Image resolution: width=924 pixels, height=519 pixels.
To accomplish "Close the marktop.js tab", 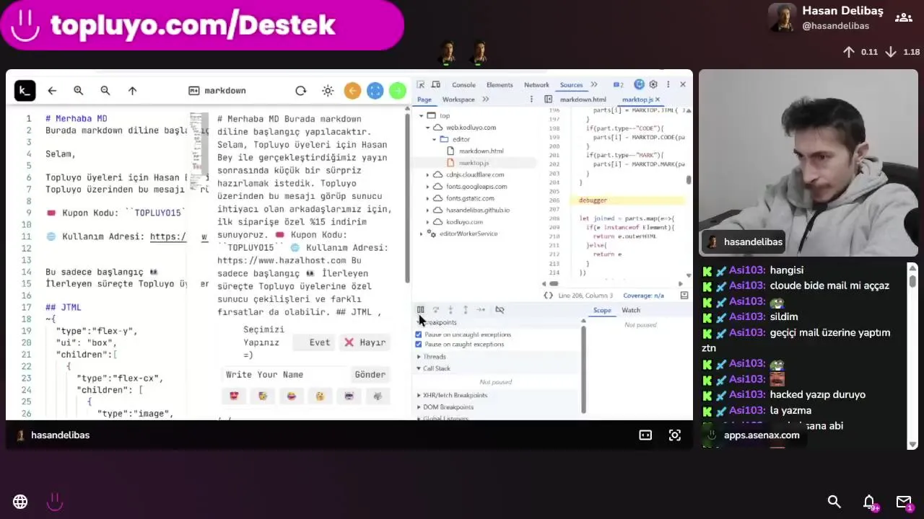I will pyautogui.click(x=657, y=99).
